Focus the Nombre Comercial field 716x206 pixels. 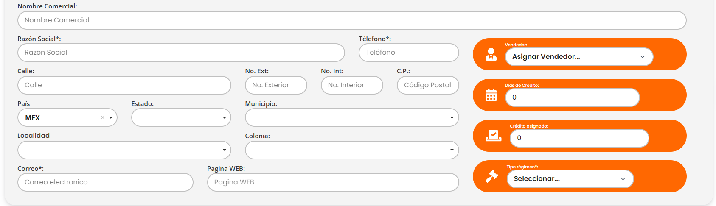[x=351, y=20]
